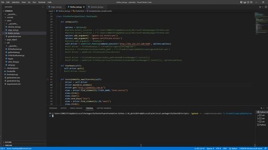This screenshot has height=150, width=268.
Task: Open HTMLTestRunner.py file
Action: [x=16, y=55]
